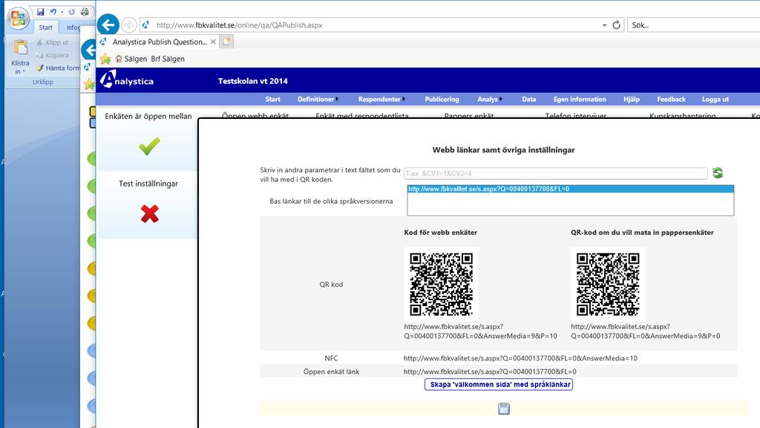760x428 pixels.
Task: Click Hämta format painter in Word ribbon
Action: [58, 68]
